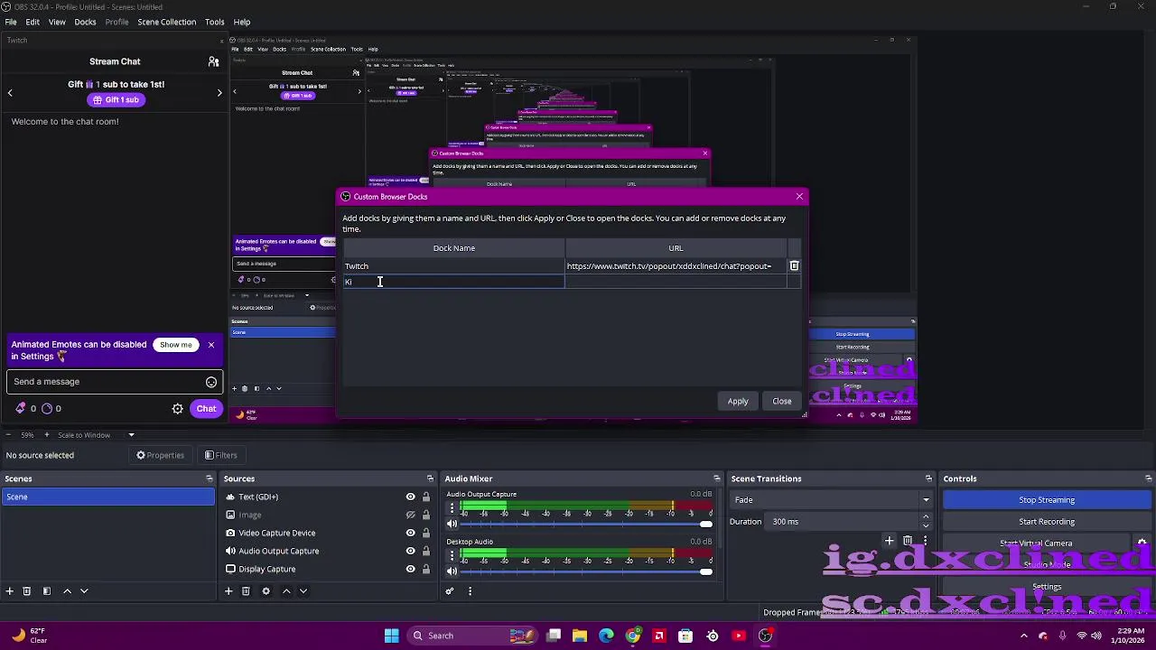
Task: Open the Scene Collection menu
Action: pyautogui.click(x=166, y=22)
